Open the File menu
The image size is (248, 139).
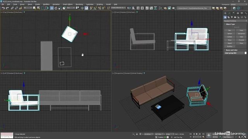coord(3,4)
